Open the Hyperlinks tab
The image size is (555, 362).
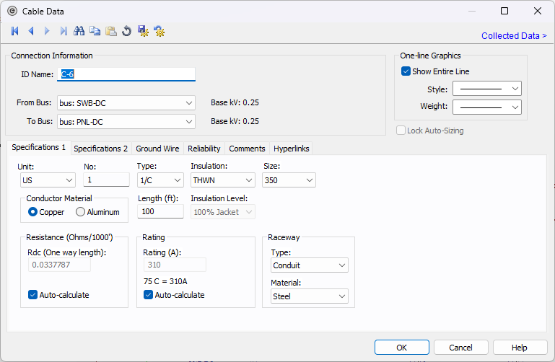[x=292, y=149]
